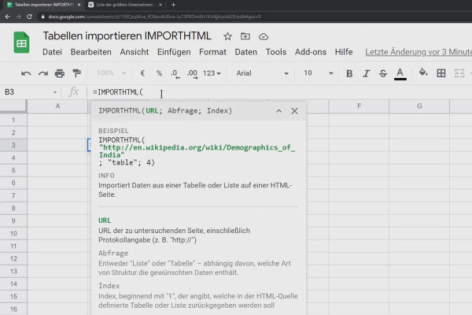Collapse the formula help with chevron

coord(279,111)
